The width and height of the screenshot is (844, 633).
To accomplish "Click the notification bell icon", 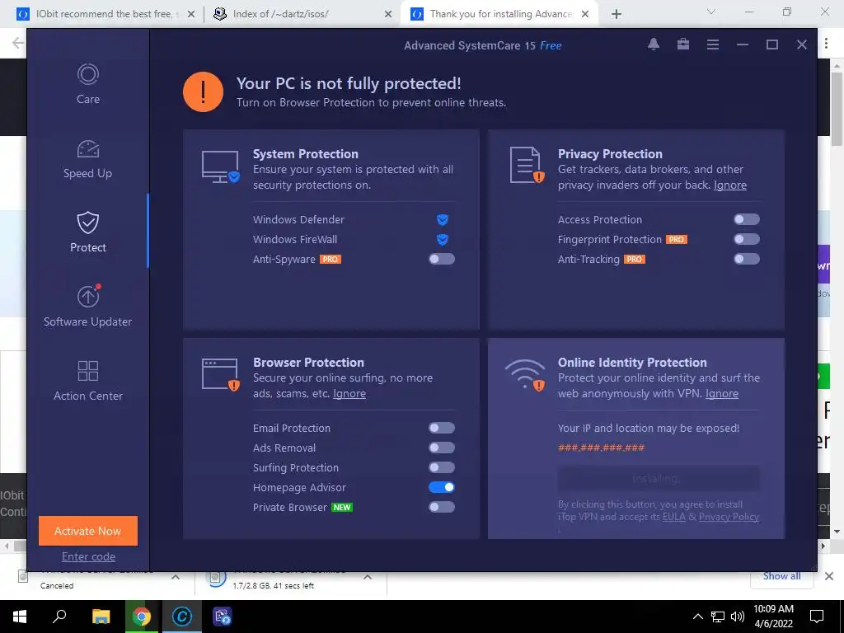I will coord(654,45).
